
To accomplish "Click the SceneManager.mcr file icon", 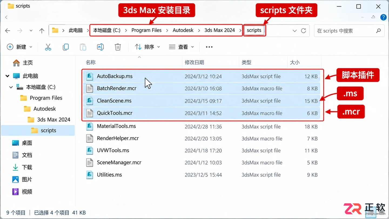I will click(x=90, y=162).
